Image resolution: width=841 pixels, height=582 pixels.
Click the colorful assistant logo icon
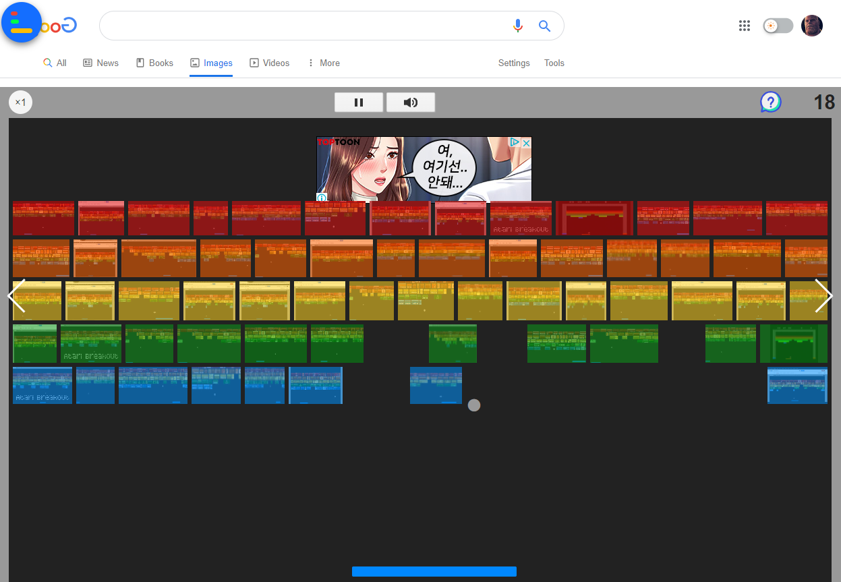click(22, 22)
